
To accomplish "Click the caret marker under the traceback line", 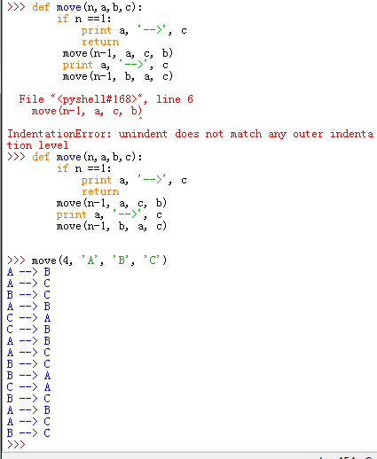I will click(x=140, y=118).
